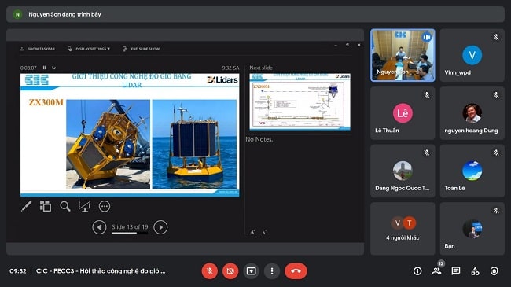This screenshot has width=511, height=287.
Task: Click the next slide preview thumbnail
Action: [300, 101]
